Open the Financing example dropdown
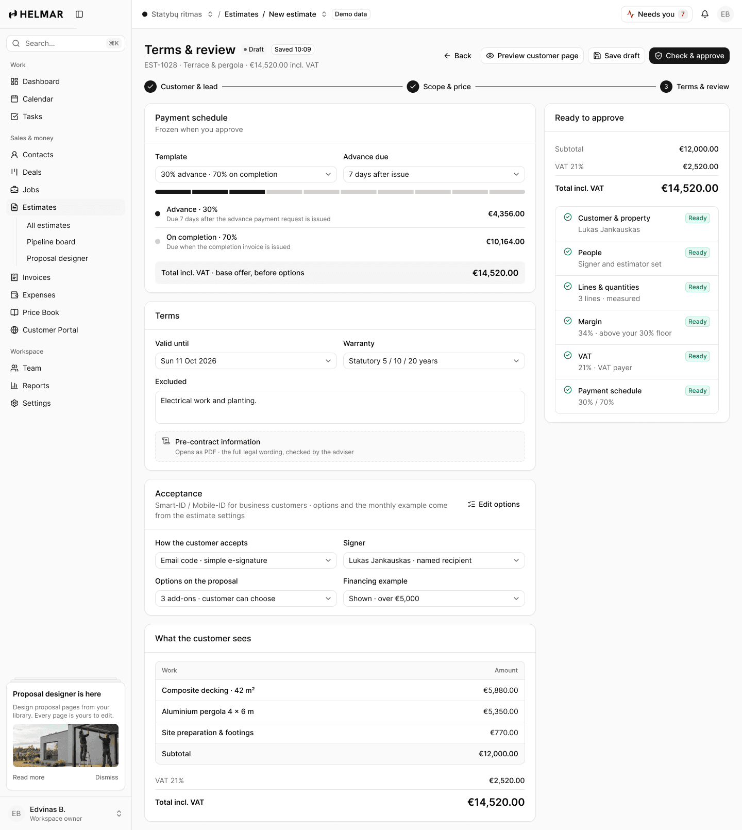Viewport: 742px width, 830px height. point(434,599)
